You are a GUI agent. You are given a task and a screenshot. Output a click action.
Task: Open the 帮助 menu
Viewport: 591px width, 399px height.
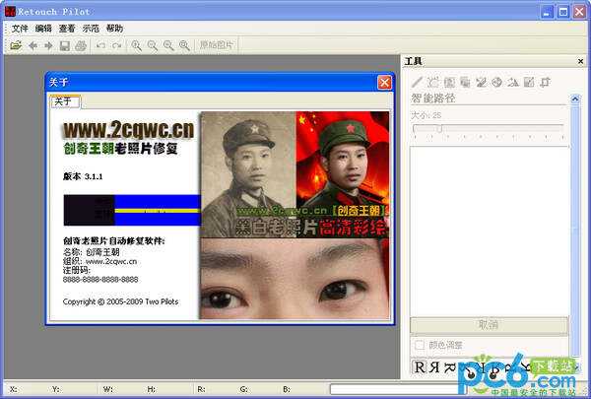pos(114,29)
